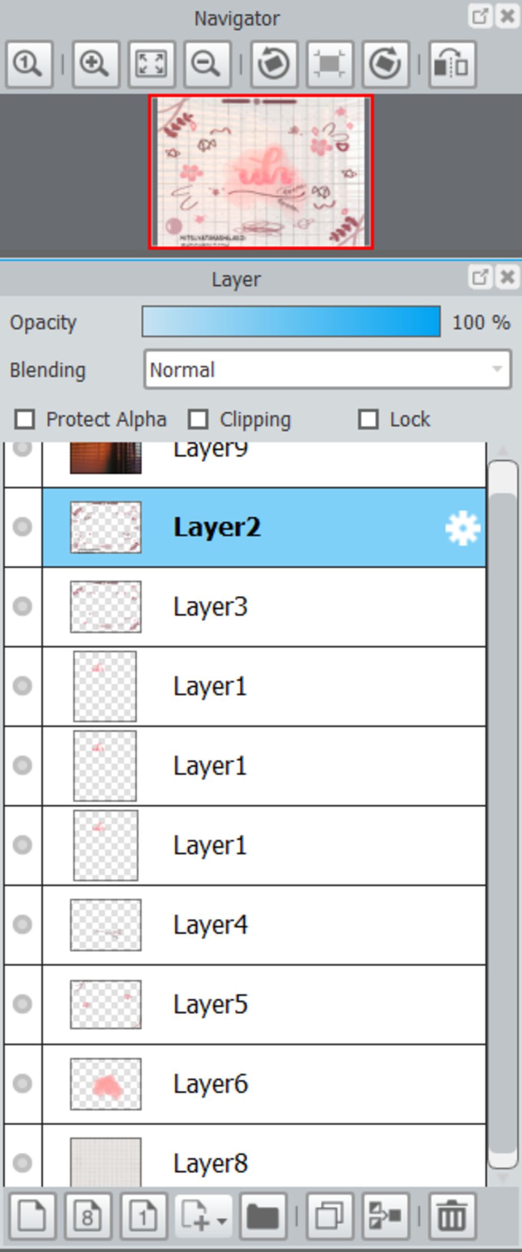Viewport: 522px width, 1252px height.
Task: Select Layer3 in the layer list
Action: 264,607
